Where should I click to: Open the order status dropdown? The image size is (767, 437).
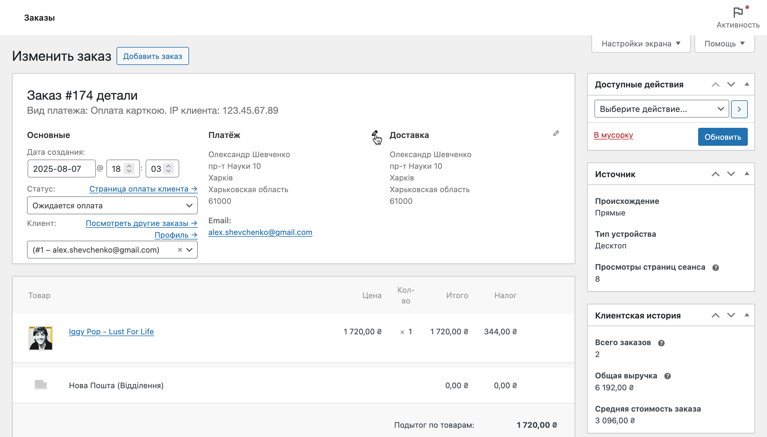coord(112,205)
